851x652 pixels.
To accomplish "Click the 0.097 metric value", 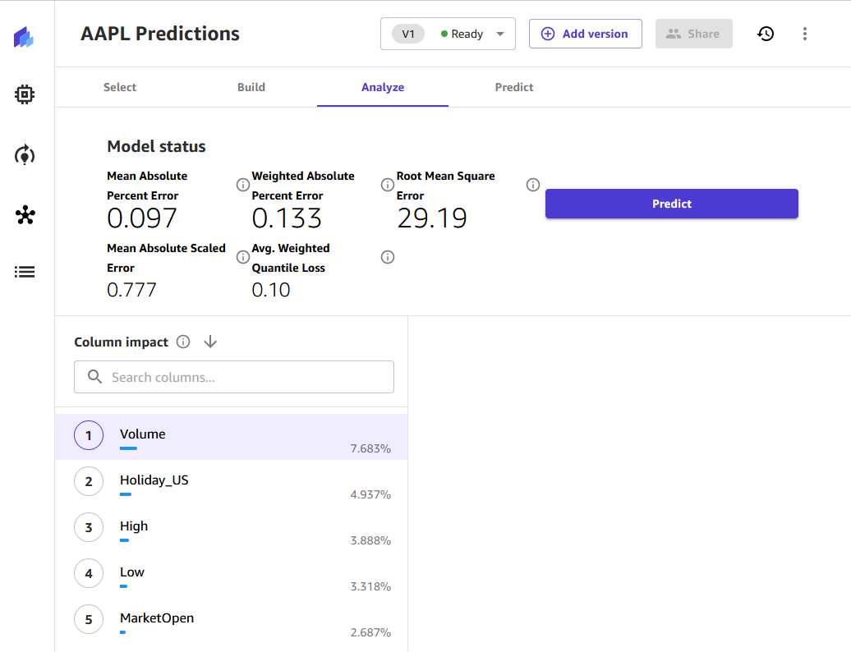I will [141, 218].
